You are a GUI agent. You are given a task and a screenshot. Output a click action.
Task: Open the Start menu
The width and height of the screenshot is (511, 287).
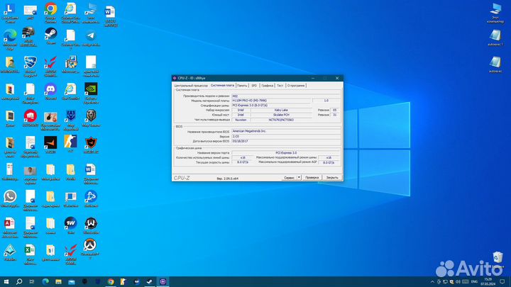pos(6,281)
